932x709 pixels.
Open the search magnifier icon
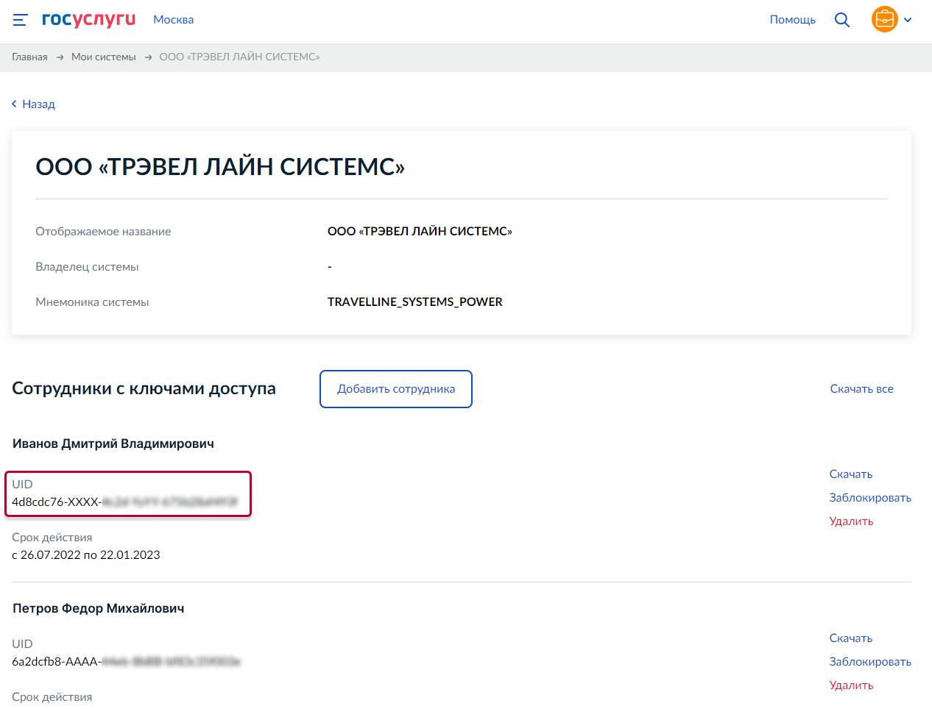pos(842,20)
